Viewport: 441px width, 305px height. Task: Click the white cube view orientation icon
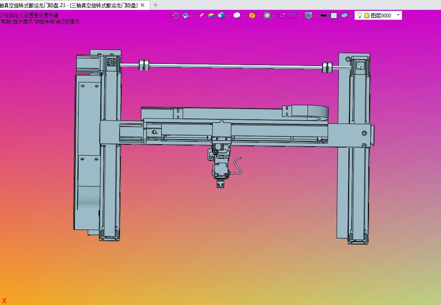(x=237, y=15)
